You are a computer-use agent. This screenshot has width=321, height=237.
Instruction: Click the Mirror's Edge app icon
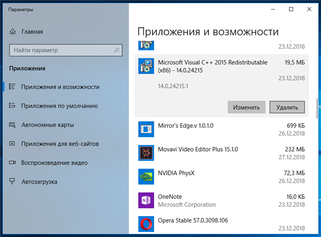(146, 129)
